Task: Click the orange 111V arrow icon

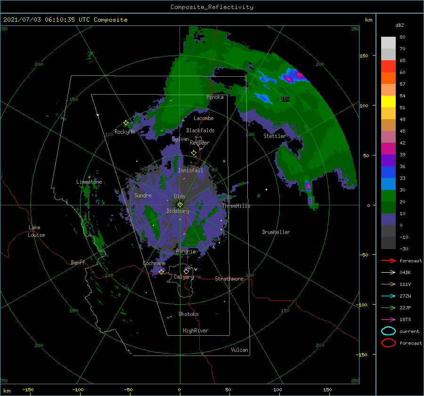Action: tap(388, 284)
